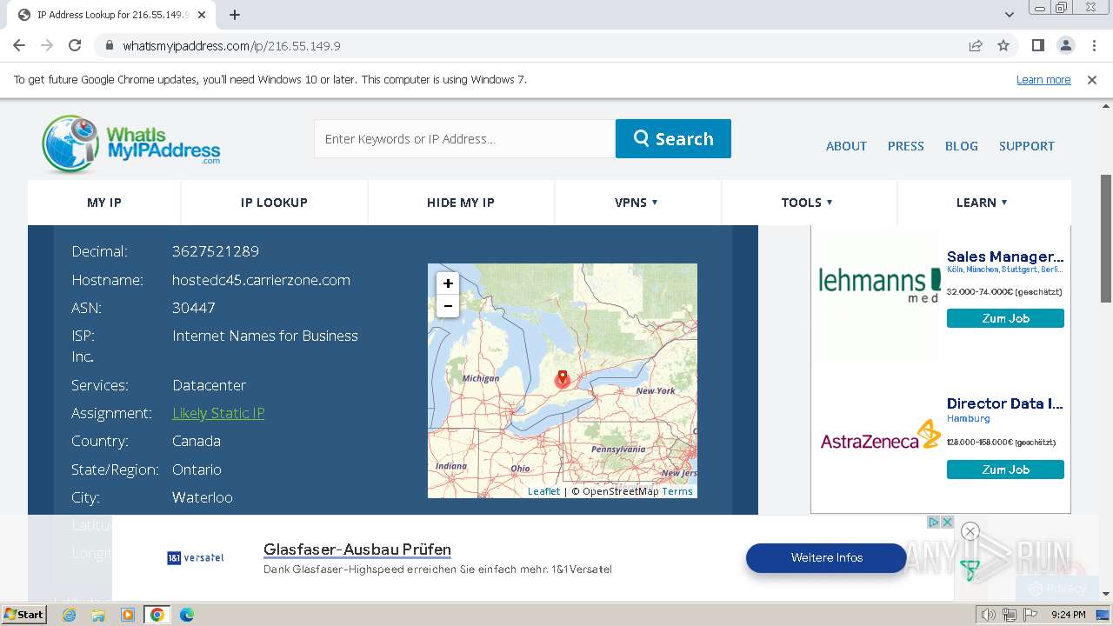Close the bottom banner ad with X
The width and height of the screenshot is (1113, 626).
(x=948, y=522)
